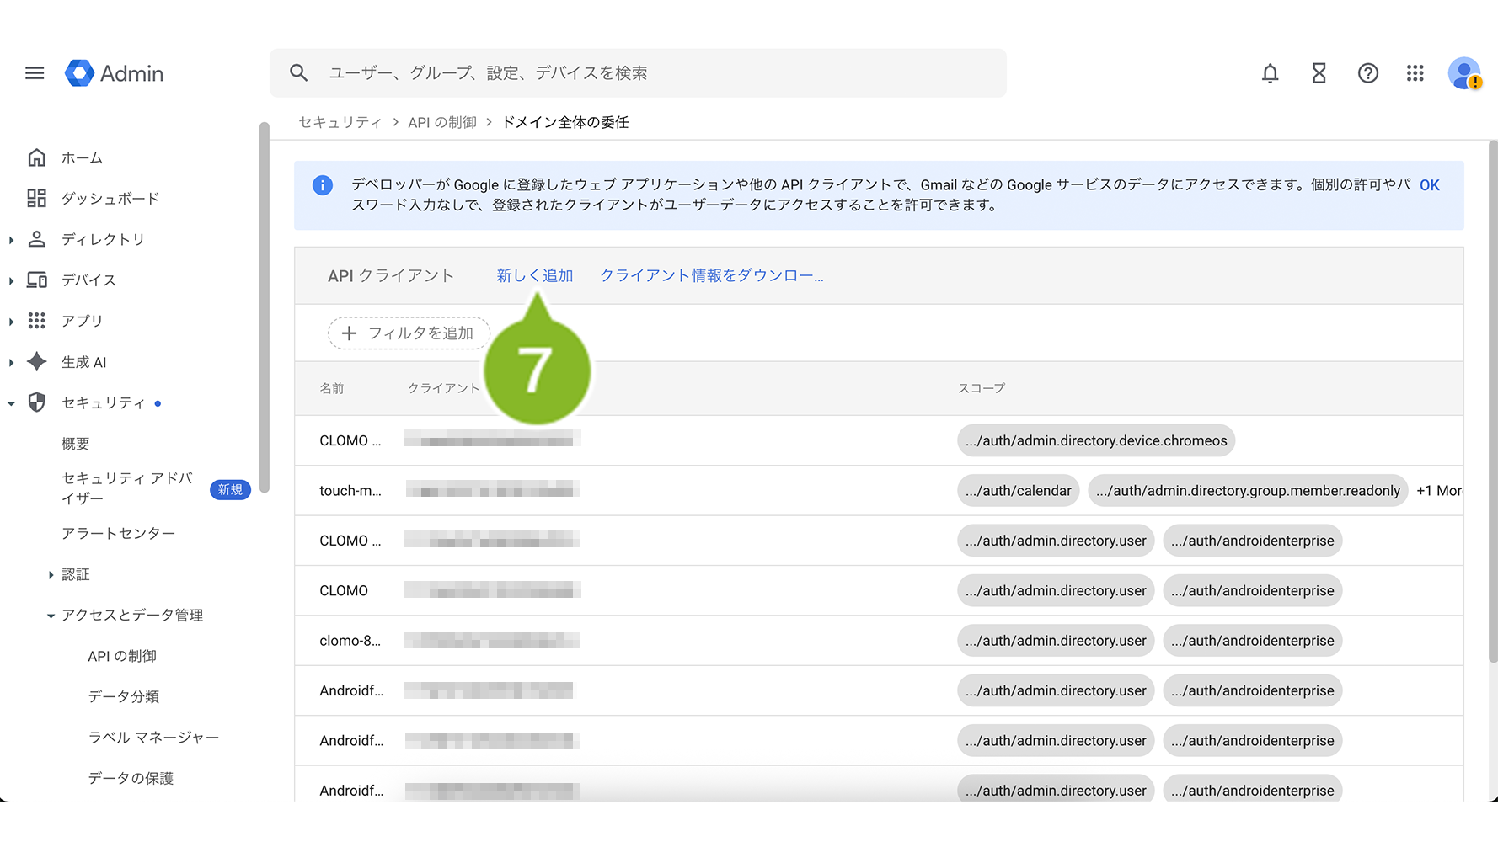Collapse the アクセスとデータ管理 section
Image resolution: width=1498 pixels, height=842 pixels.
tap(51, 616)
